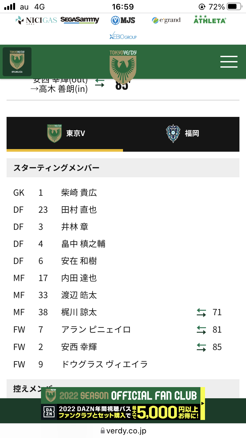Screen dimensions: 246x438
Task: Tap the Tokyo Verdy center crest logo
Action: coord(123,66)
